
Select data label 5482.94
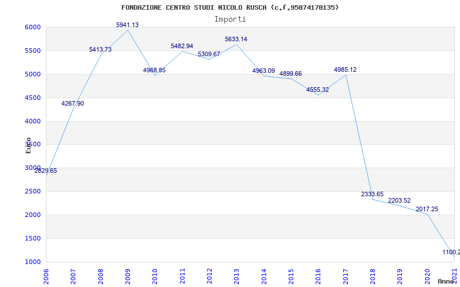tap(182, 46)
